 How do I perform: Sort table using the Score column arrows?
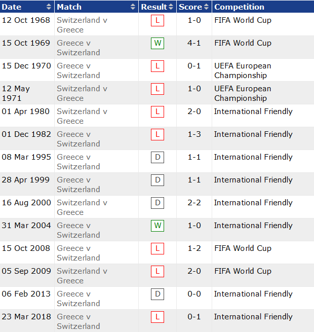(206, 7)
